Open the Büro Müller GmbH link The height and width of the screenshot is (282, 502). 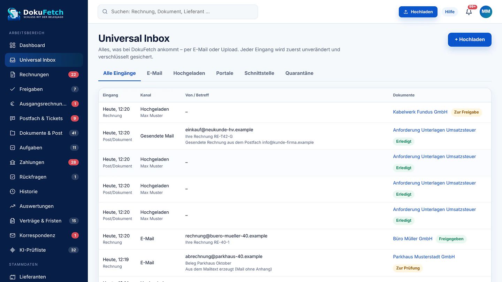(x=413, y=238)
